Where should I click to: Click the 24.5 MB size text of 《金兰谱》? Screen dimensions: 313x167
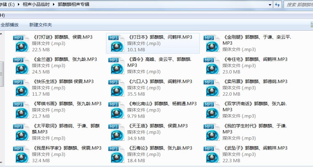41,72
